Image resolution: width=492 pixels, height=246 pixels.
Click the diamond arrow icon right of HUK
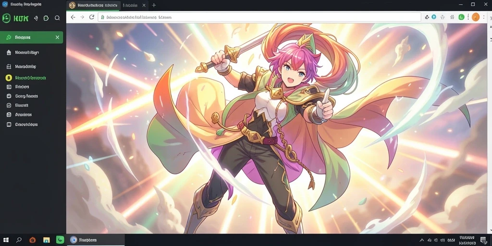tap(36, 18)
